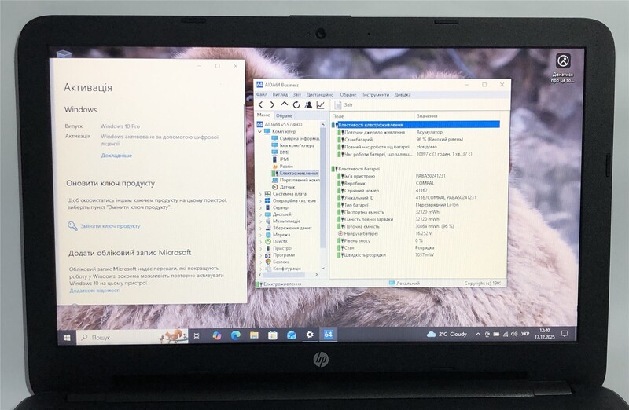Open the AIDA64 graph chart icon

(321, 105)
